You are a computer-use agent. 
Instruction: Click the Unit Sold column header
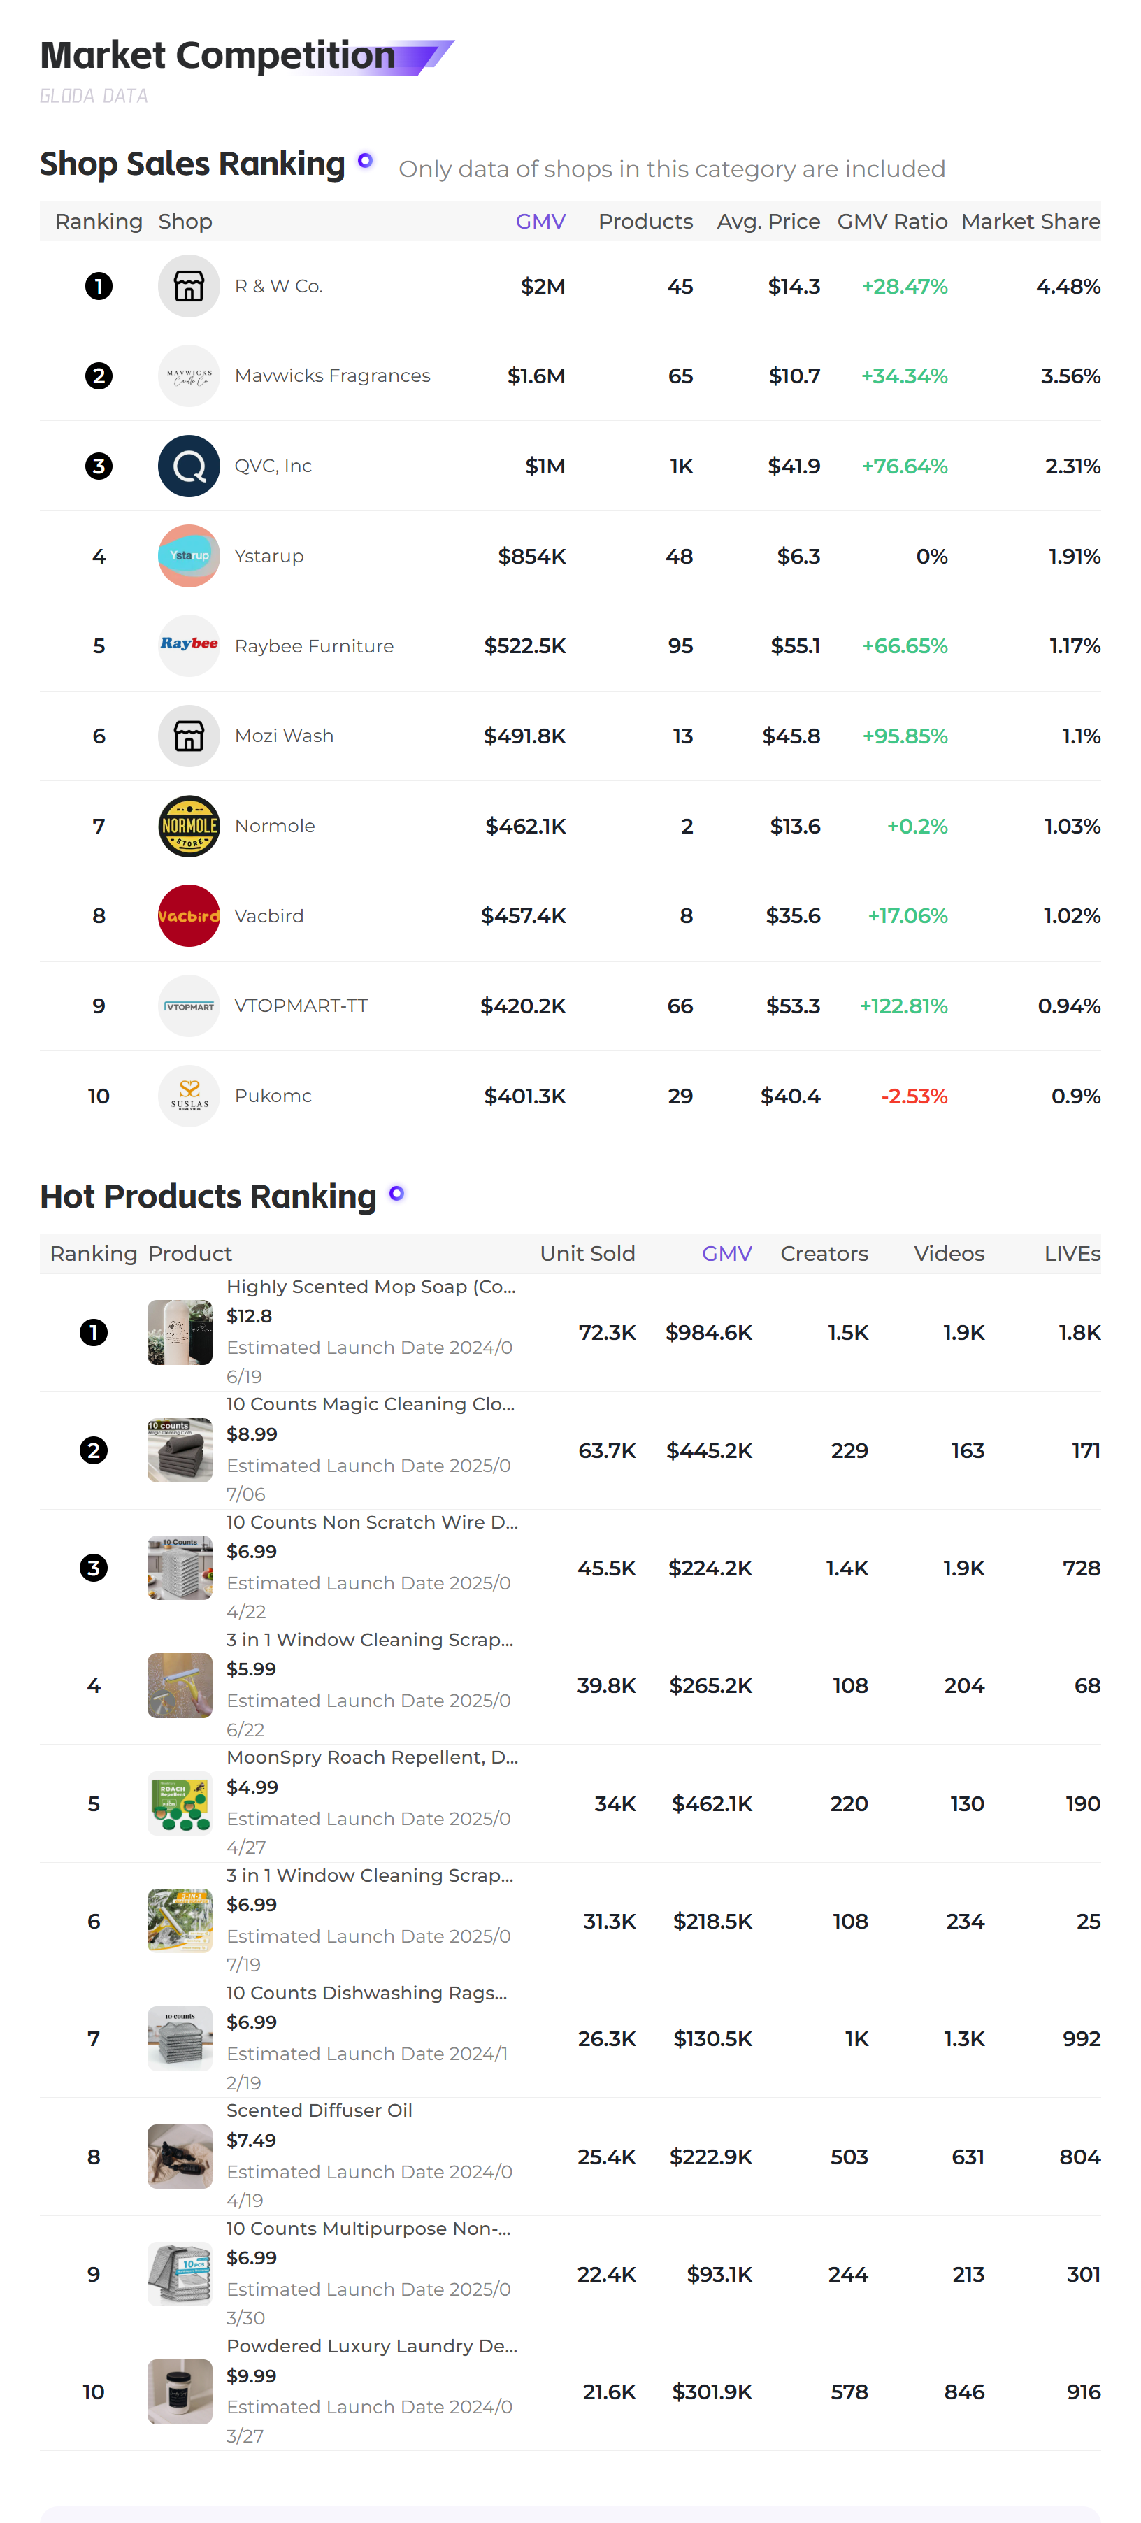(x=588, y=1254)
